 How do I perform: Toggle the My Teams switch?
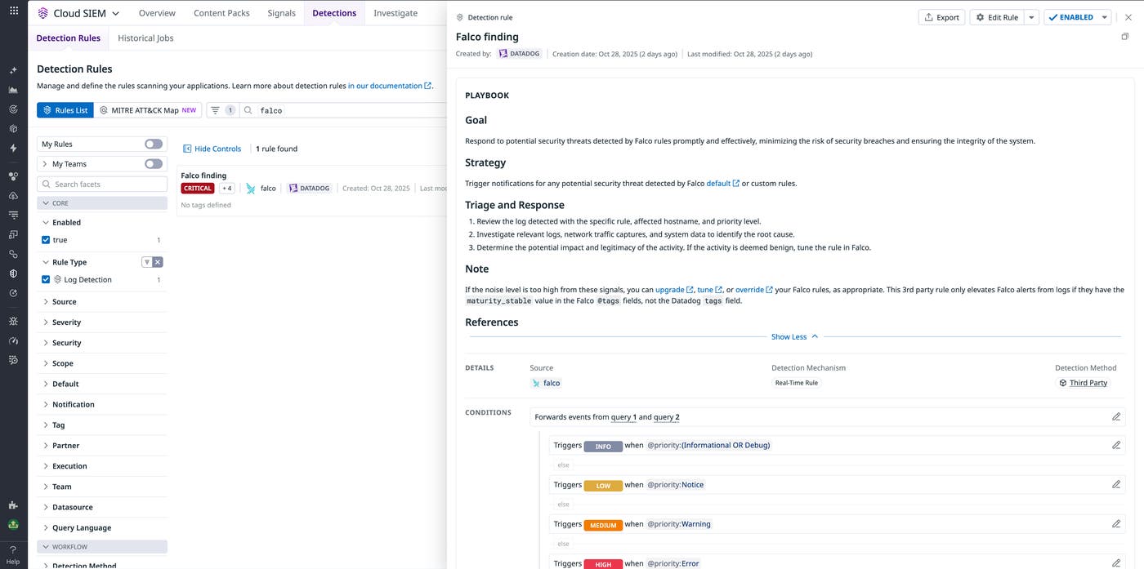pyautogui.click(x=153, y=163)
